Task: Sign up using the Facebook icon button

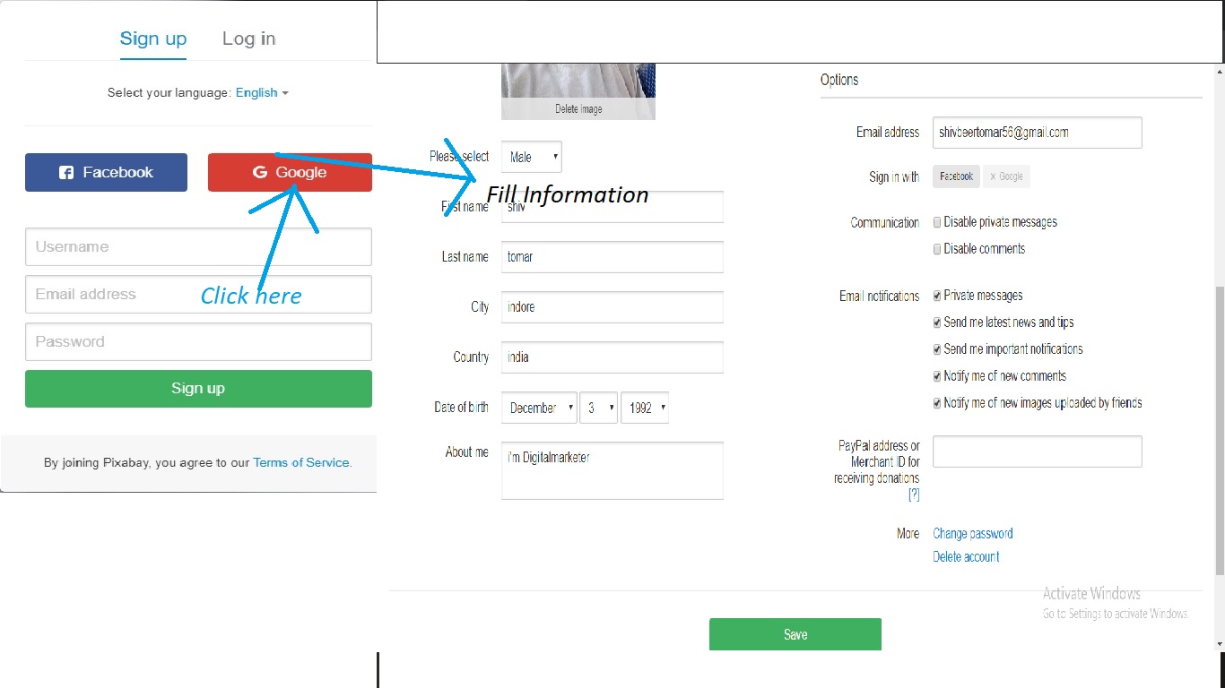Action: click(106, 172)
